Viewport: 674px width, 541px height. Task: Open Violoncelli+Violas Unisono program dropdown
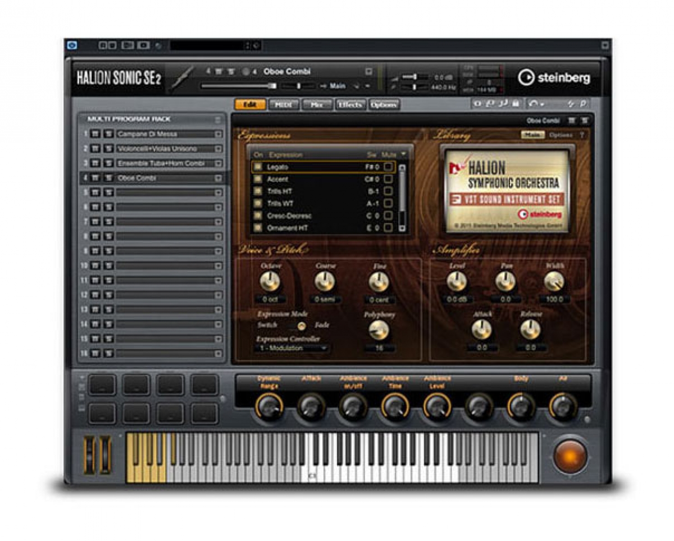[218, 149]
